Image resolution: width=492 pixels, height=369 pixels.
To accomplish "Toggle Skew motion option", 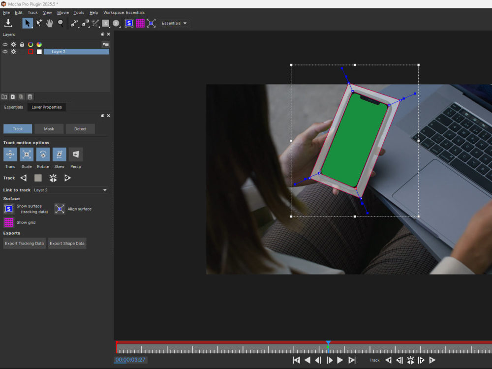I will [60, 154].
